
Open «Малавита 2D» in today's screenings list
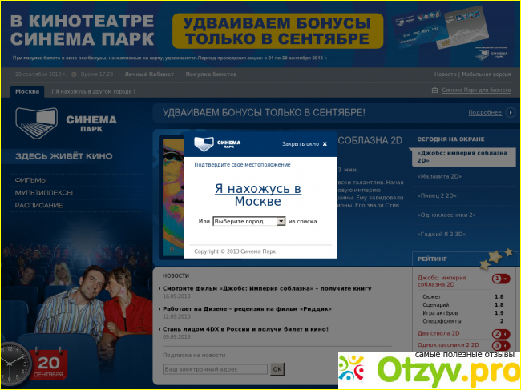point(440,176)
